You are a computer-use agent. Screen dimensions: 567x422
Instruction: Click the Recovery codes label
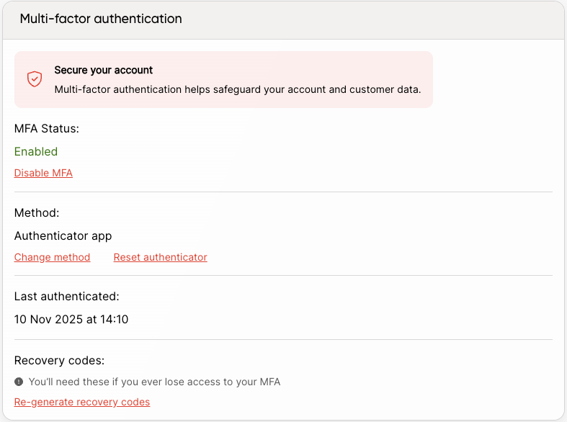tap(59, 361)
